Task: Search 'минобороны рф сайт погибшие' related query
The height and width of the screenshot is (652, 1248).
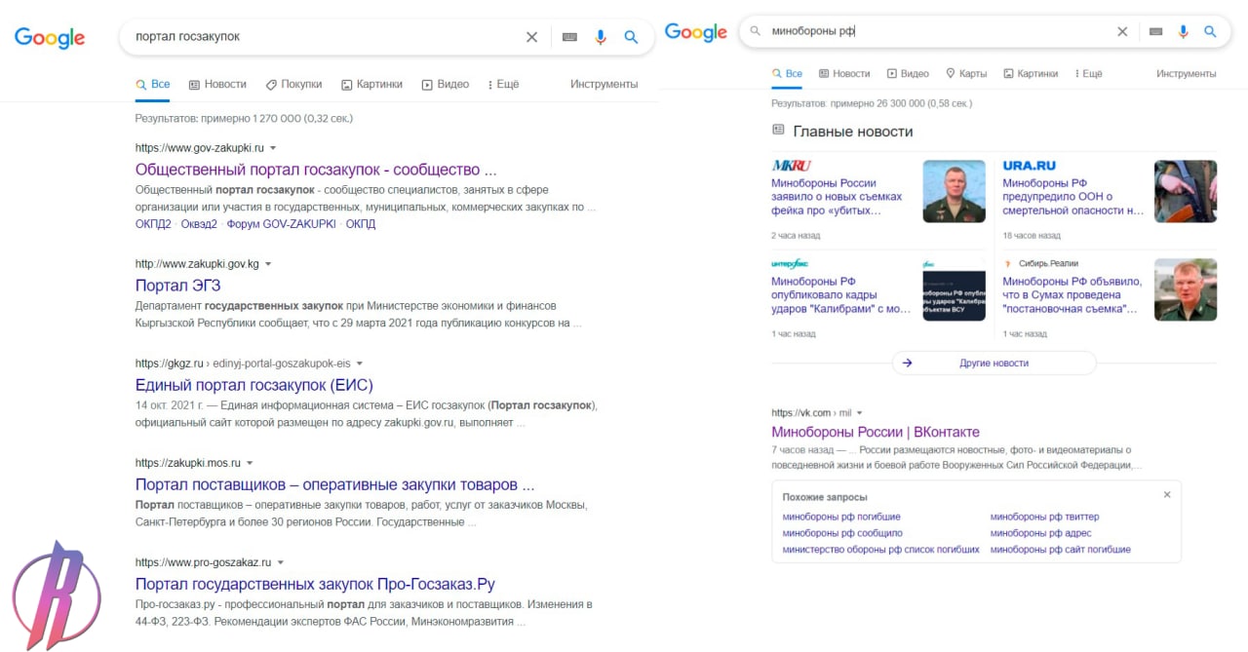Action: (1060, 550)
